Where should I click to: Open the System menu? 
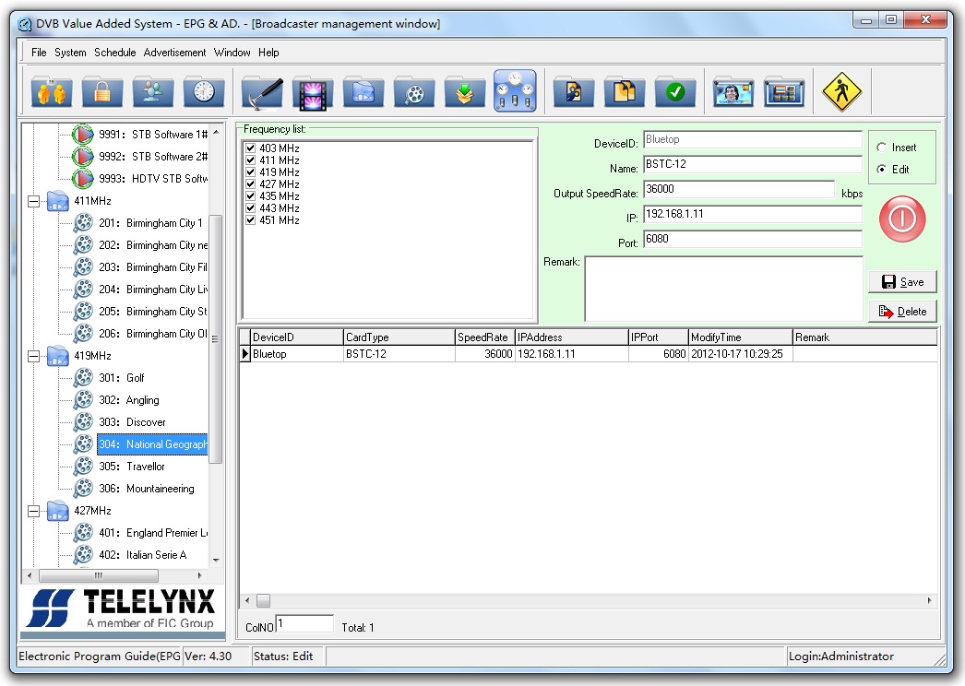(x=70, y=53)
